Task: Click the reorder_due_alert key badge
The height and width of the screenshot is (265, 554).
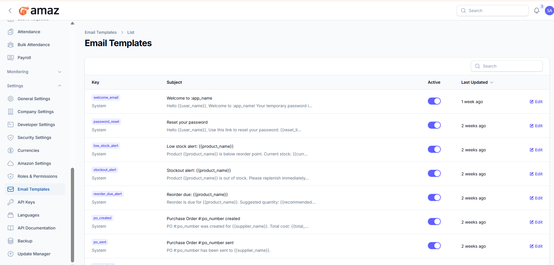Action: coord(108,194)
